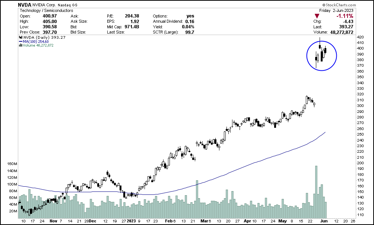Click the P/E value 204.38

click(x=132, y=16)
